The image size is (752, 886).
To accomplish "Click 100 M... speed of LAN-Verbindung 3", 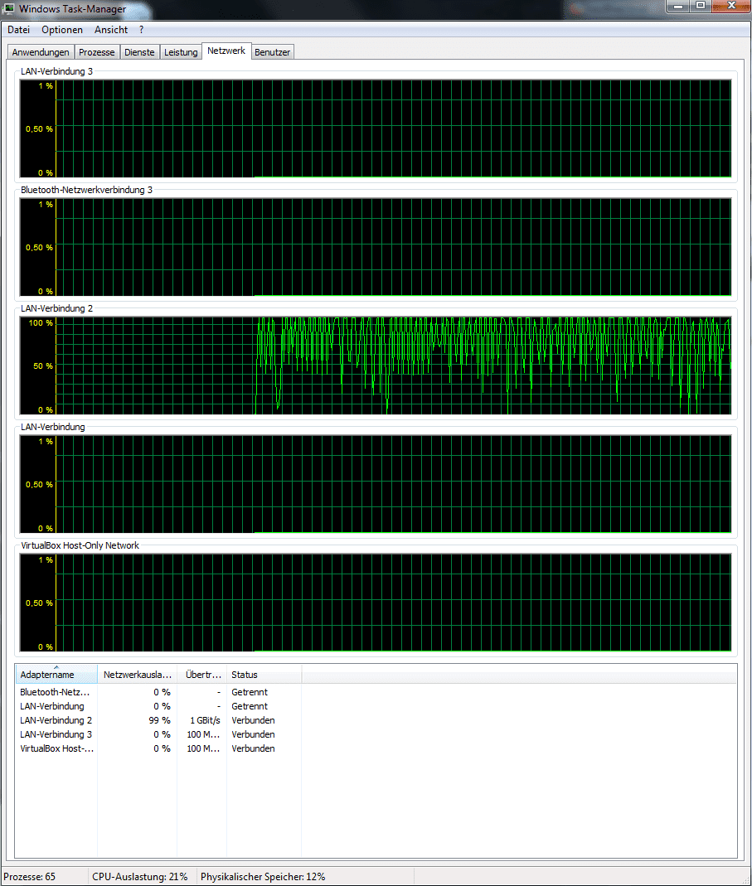I will pyautogui.click(x=203, y=734).
